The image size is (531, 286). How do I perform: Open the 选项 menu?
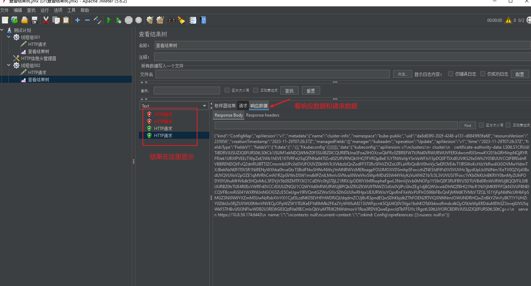pos(58,10)
